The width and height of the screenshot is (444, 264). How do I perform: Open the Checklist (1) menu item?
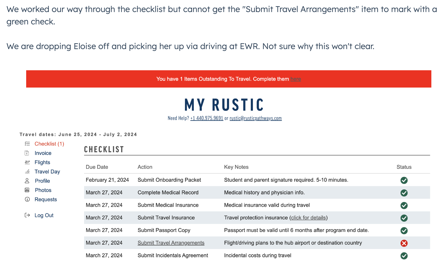click(x=49, y=144)
